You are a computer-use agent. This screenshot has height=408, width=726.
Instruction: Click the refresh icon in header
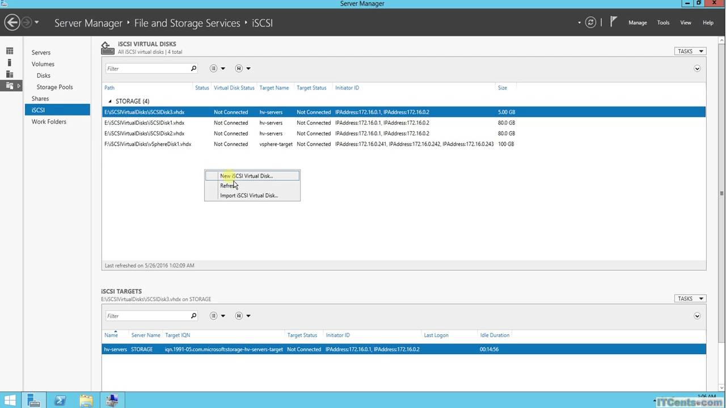pyautogui.click(x=590, y=23)
